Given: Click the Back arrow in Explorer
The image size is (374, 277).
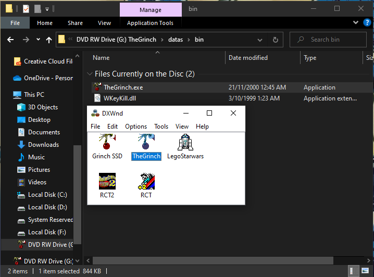Looking at the screenshot, I should [10, 40].
